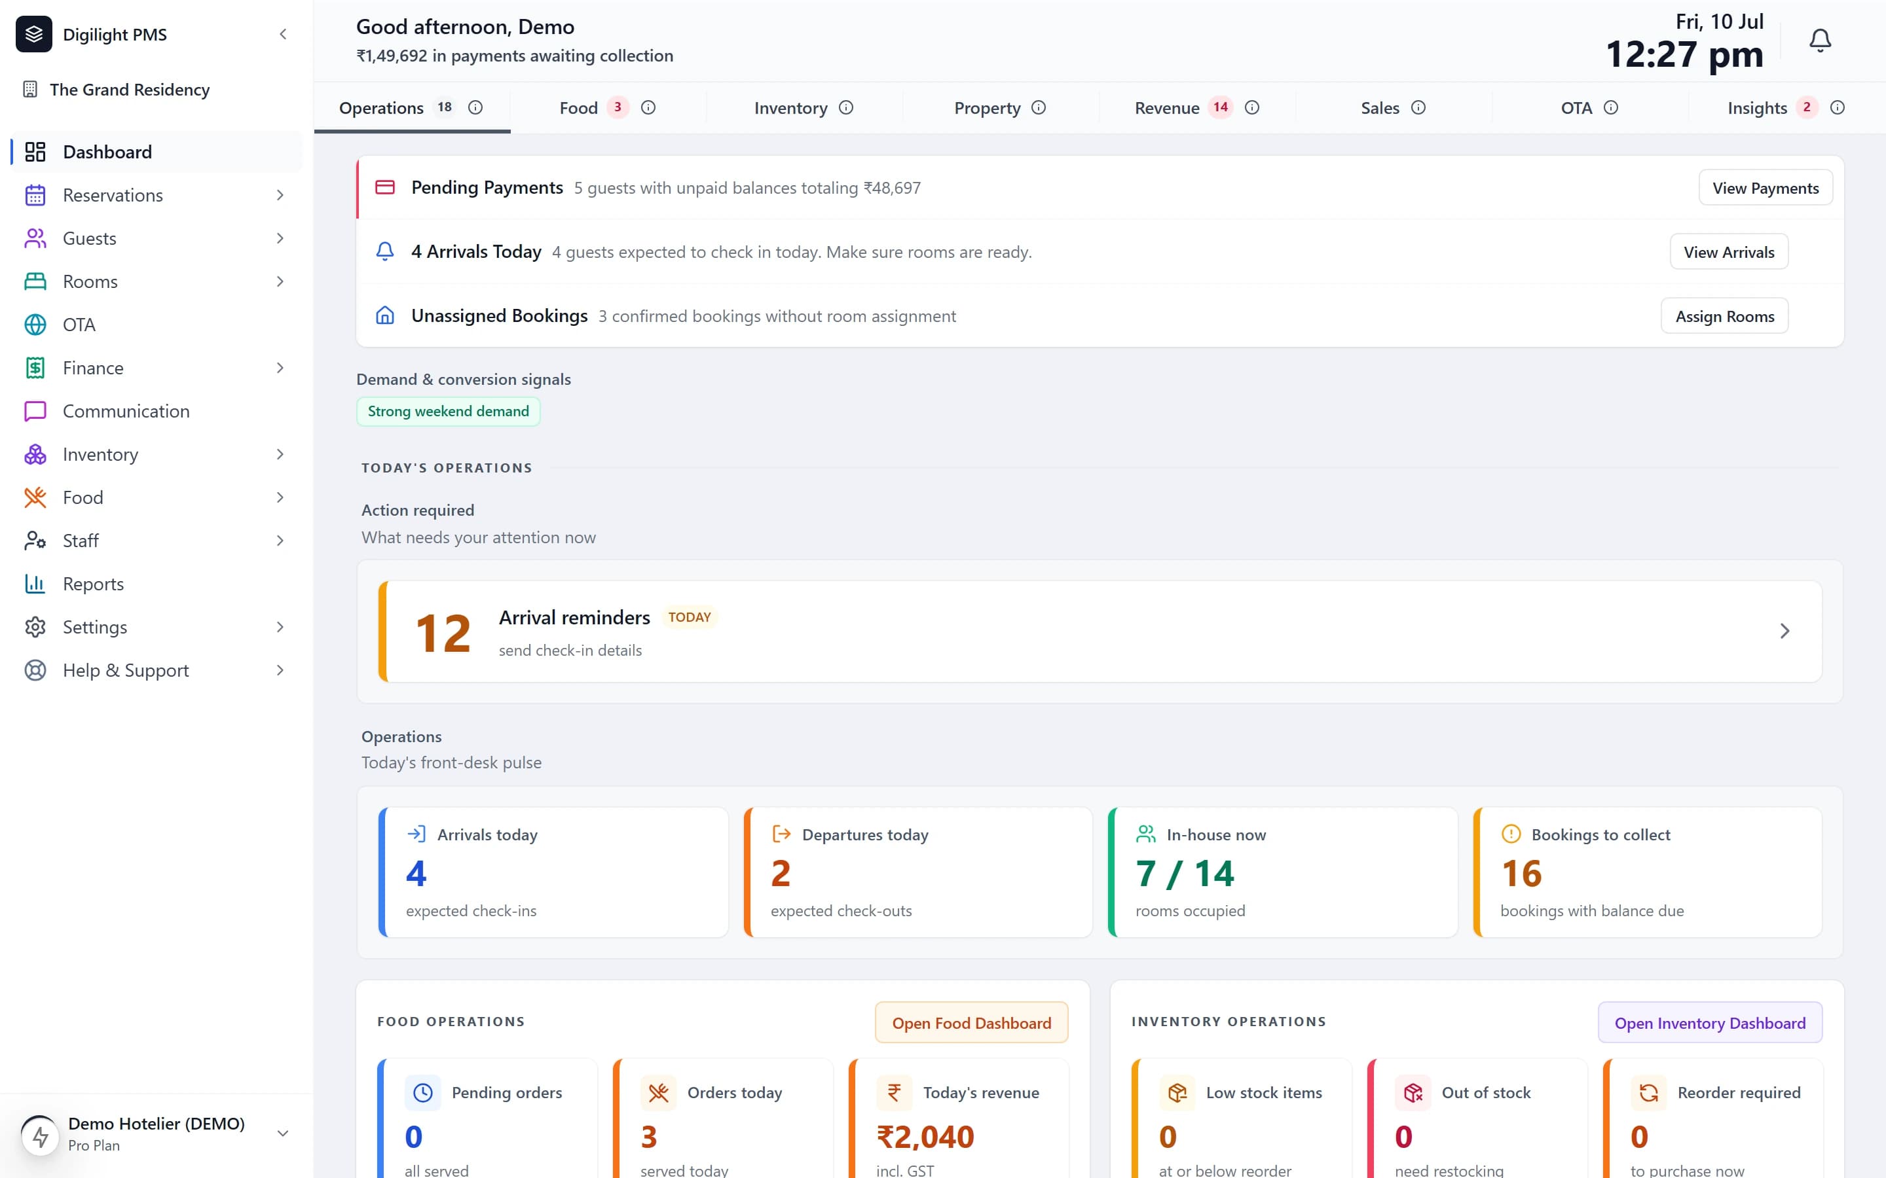Expand the Staff menu chevron
Viewport: 1886px width, 1178px height.
click(x=280, y=541)
